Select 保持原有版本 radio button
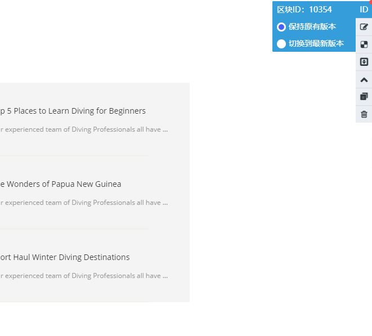This screenshot has width=372, height=336. (x=281, y=27)
